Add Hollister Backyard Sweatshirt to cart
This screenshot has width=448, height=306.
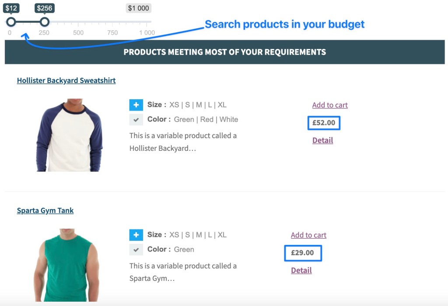(330, 105)
